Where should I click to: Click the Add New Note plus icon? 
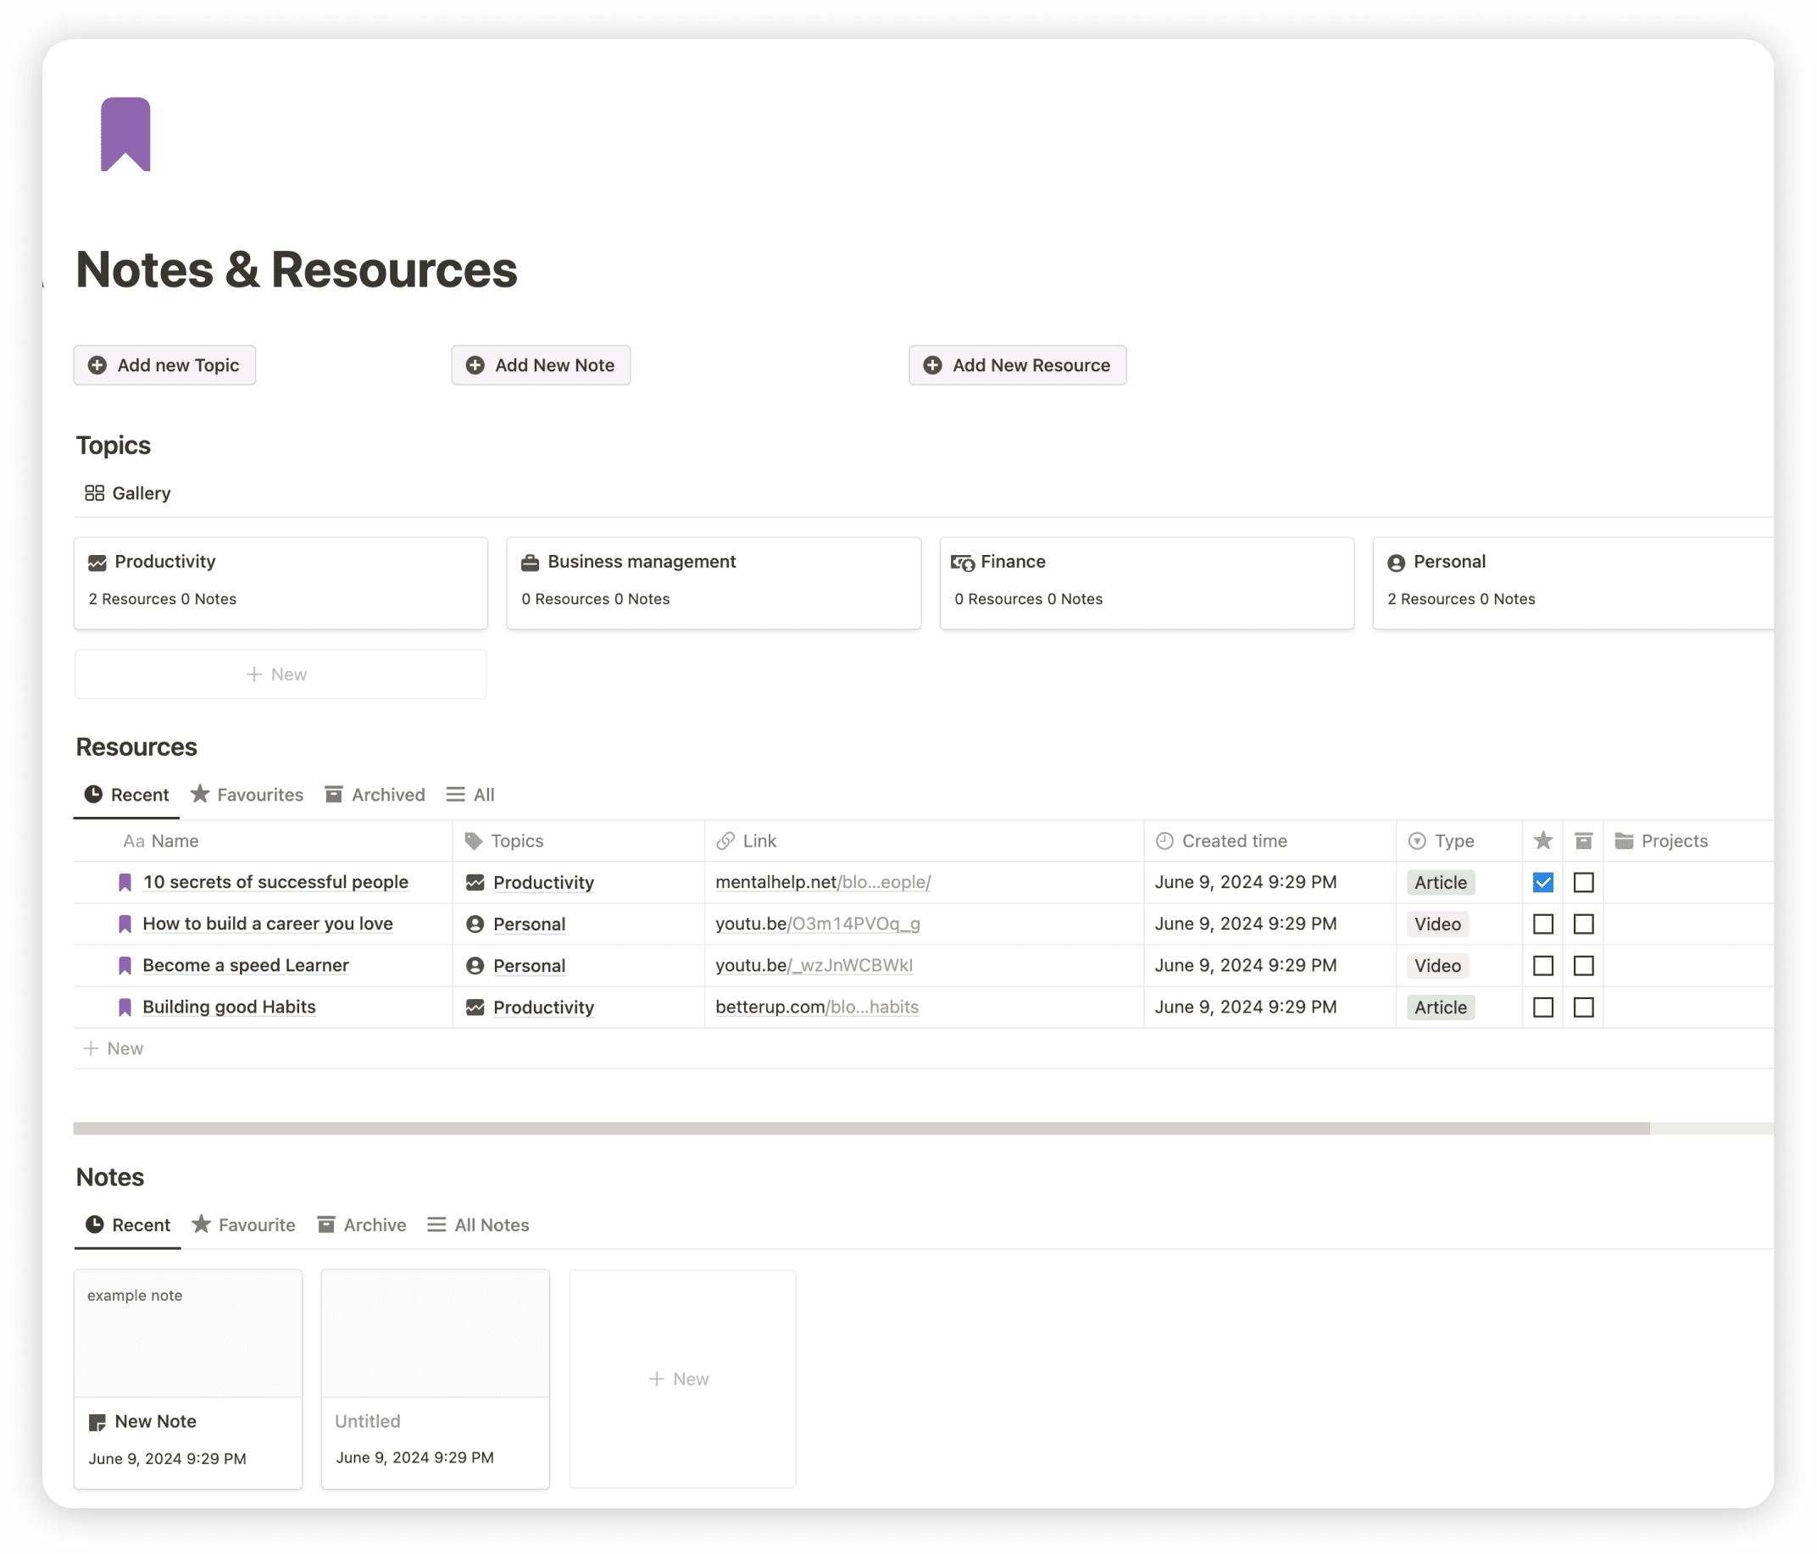(x=475, y=365)
